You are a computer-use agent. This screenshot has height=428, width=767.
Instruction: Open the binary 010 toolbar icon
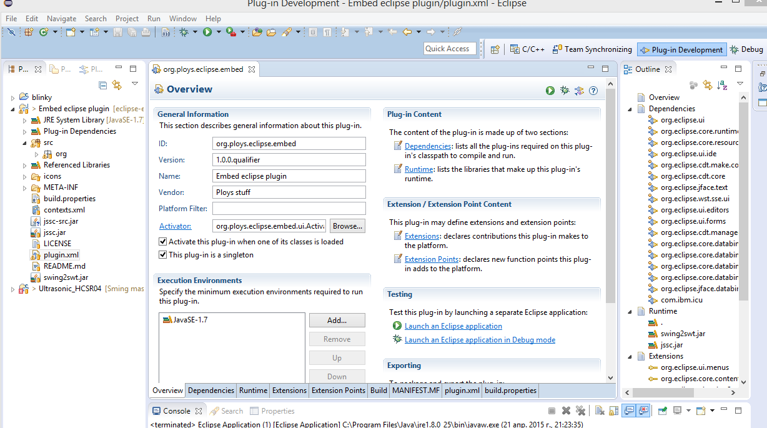166,32
